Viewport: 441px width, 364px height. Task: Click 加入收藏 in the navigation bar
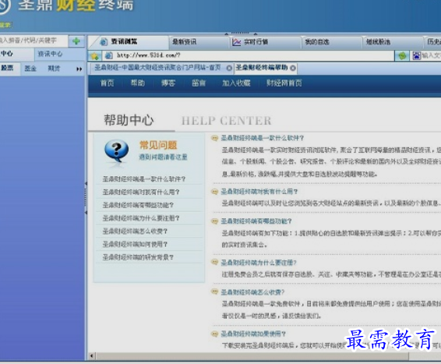[x=236, y=83]
